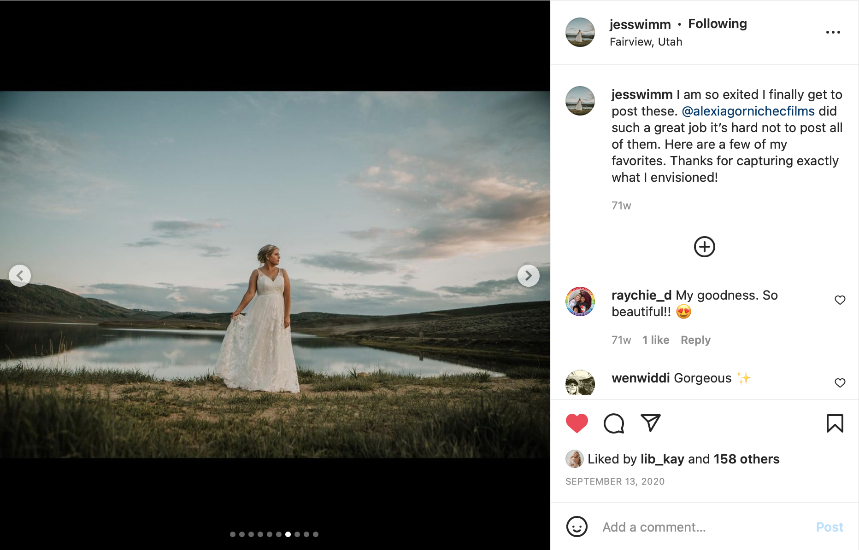Open Fairview, Utah location link
Viewport: 859px width, 550px height.
coord(646,42)
